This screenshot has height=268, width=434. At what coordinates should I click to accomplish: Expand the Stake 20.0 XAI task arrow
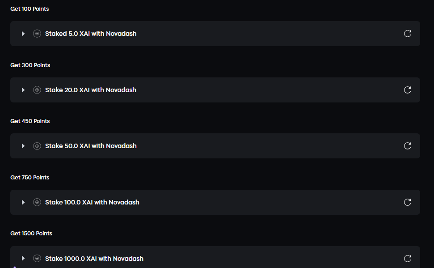pyautogui.click(x=23, y=90)
